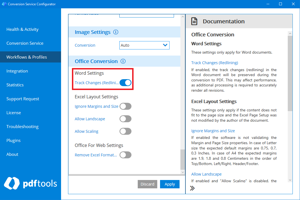Click settings panel scrollbar thumb
This screenshot has height=200, width=300.
tap(183, 159)
